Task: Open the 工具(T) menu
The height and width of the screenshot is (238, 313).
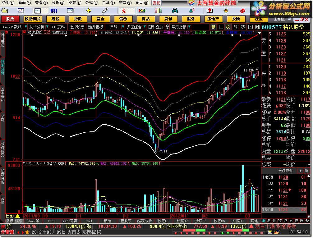Action: (108, 3)
